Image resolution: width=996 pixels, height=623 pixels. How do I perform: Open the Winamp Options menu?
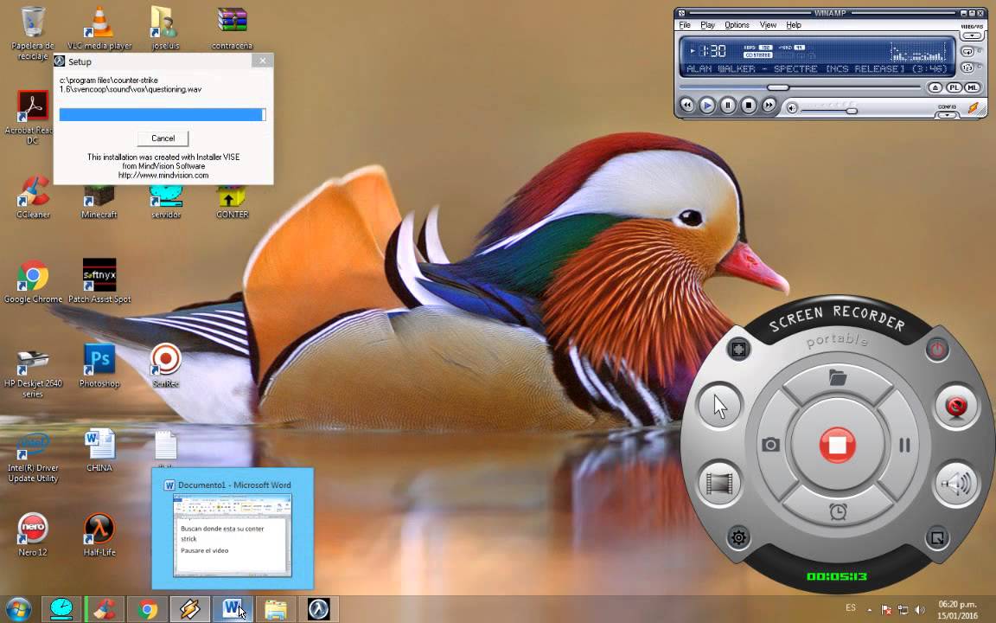coord(737,25)
